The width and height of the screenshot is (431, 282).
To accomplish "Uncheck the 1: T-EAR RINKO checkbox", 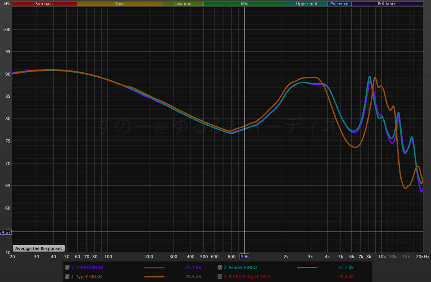I will pyautogui.click(x=67, y=267).
